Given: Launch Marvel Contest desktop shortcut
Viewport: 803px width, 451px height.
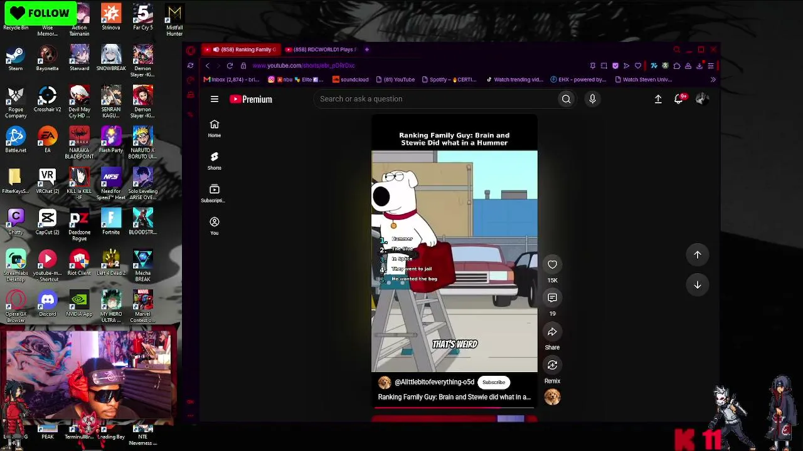Looking at the screenshot, I should click(x=143, y=307).
